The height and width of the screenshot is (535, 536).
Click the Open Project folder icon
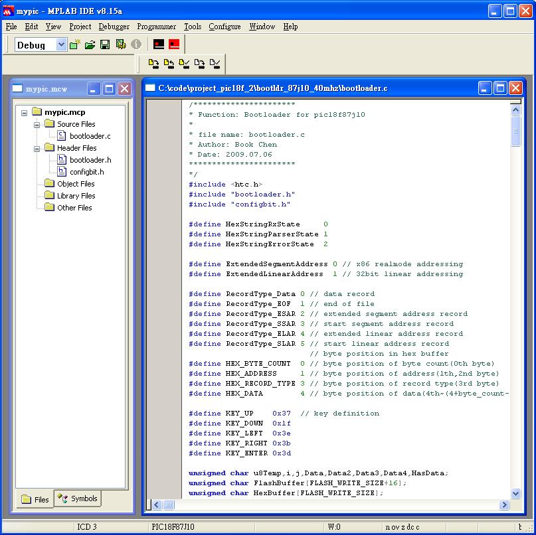[x=90, y=44]
